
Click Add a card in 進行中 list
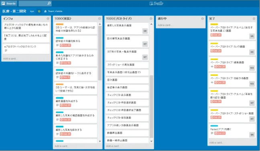(x=165, y=25)
